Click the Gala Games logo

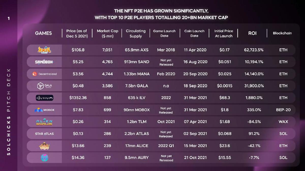[44, 86]
